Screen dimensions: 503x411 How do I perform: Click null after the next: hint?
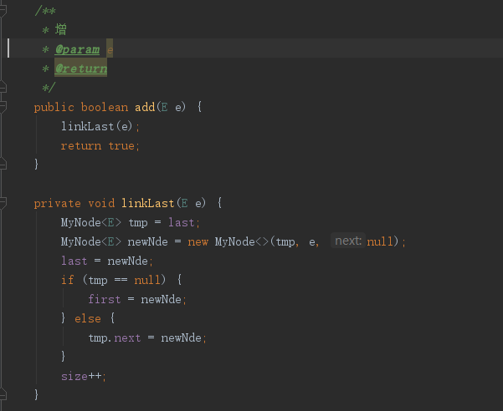click(380, 241)
